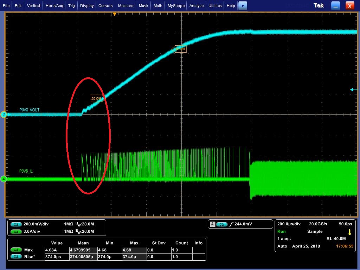Screen dimensions: 360x270
Task: Open the Mask menu
Action: coord(143,6)
